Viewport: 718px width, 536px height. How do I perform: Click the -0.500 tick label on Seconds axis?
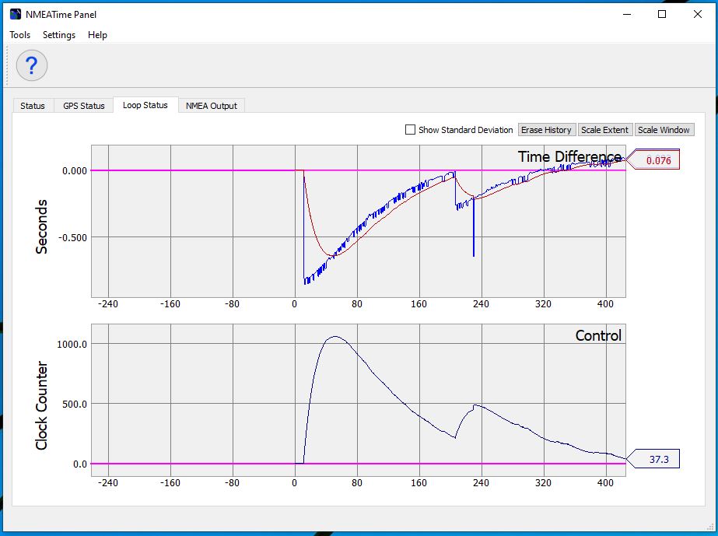[72, 237]
